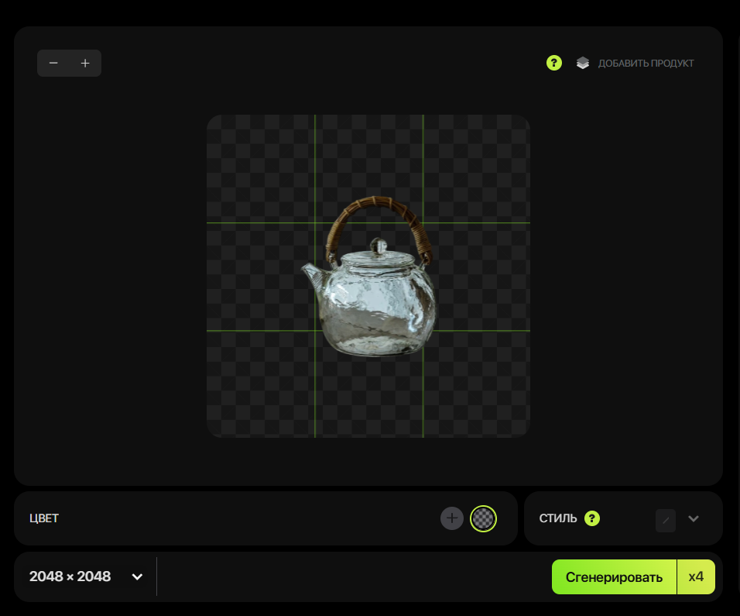Open the canvas help question mark

554,63
